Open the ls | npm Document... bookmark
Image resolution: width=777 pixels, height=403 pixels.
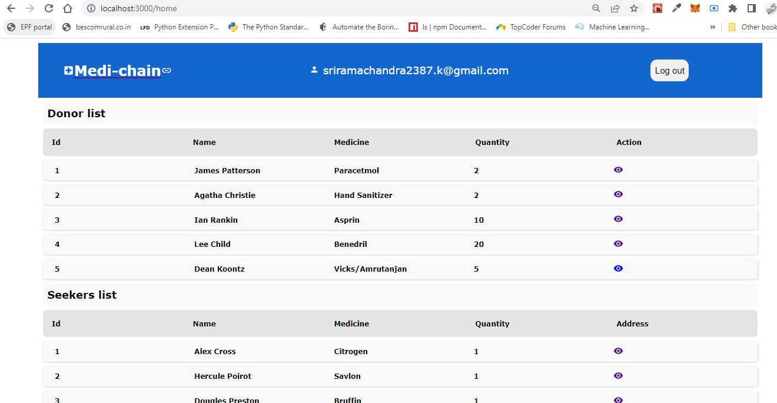tap(448, 27)
